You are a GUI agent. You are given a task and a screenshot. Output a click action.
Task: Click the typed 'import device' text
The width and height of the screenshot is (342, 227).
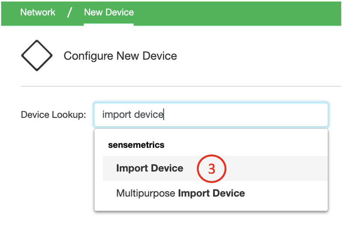click(132, 115)
